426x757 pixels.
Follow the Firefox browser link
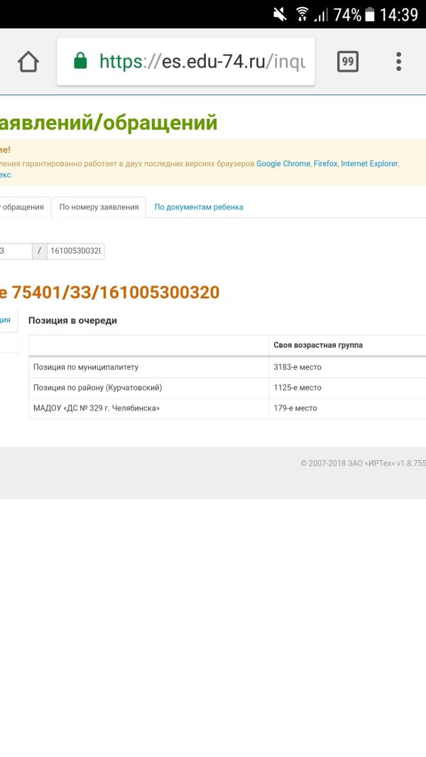point(325,163)
